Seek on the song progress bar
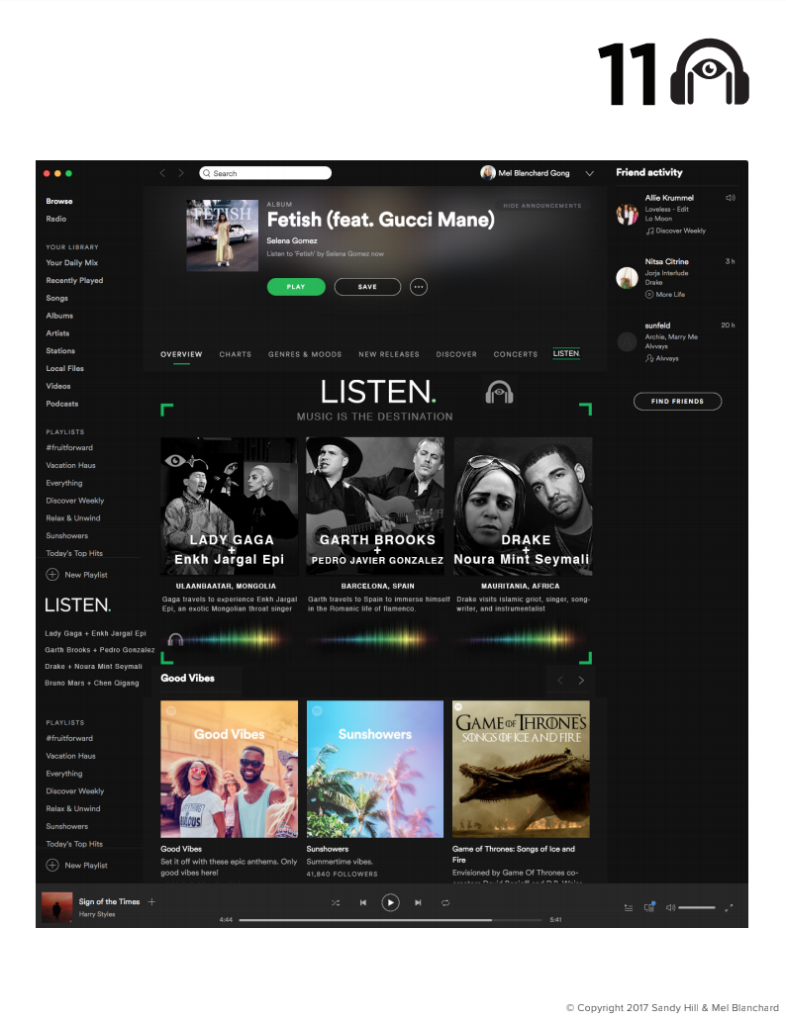The image size is (786, 1020). [390, 920]
